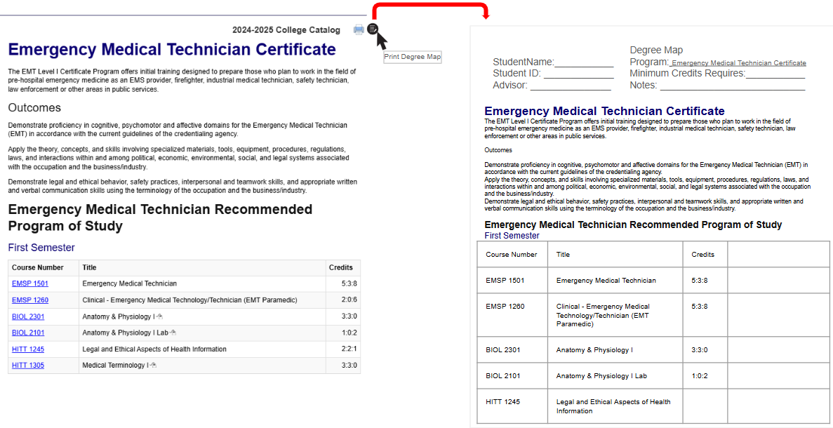Click BIOL 2301 in the degree map table
833x428 pixels.
click(x=503, y=350)
